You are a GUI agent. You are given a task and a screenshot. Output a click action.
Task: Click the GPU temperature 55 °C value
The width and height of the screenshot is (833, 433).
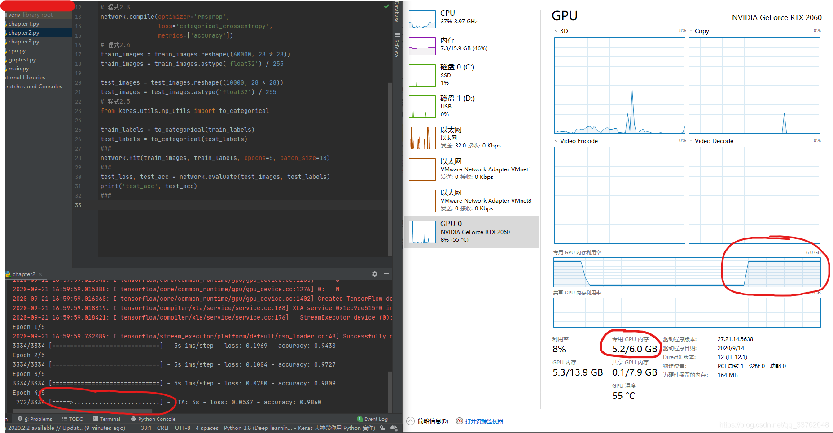[x=623, y=396]
